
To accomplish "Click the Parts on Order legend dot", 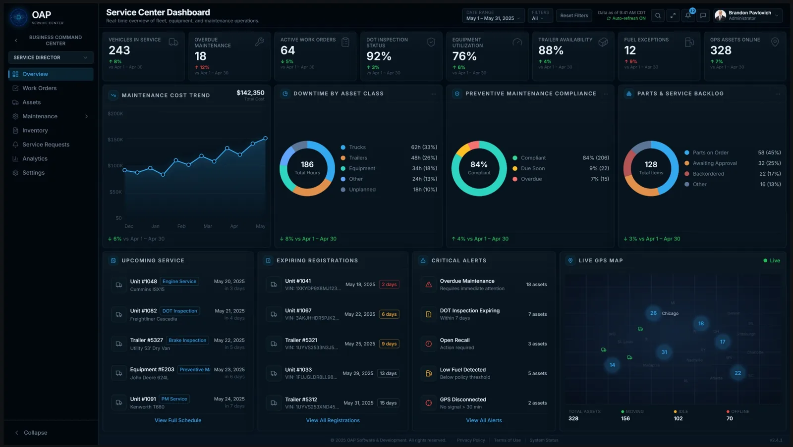I will click(x=687, y=152).
